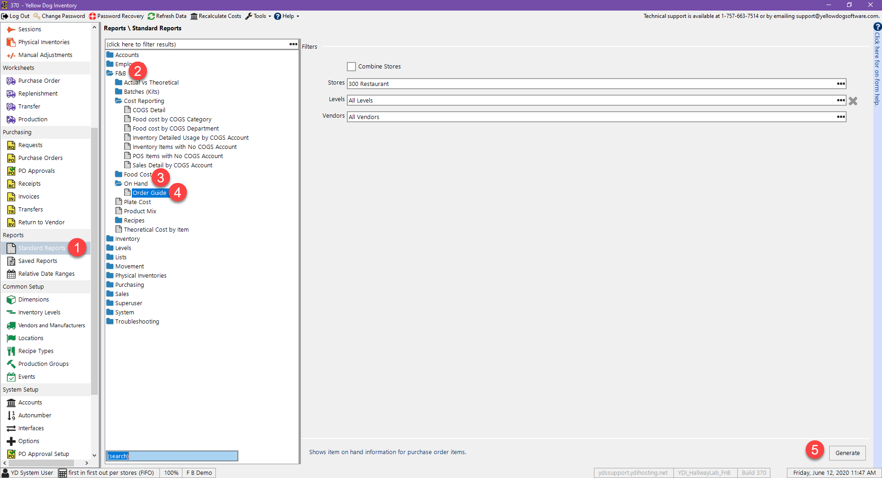The width and height of the screenshot is (882, 478).
Task: Click the Refresh Data icon
Action: 151,16
